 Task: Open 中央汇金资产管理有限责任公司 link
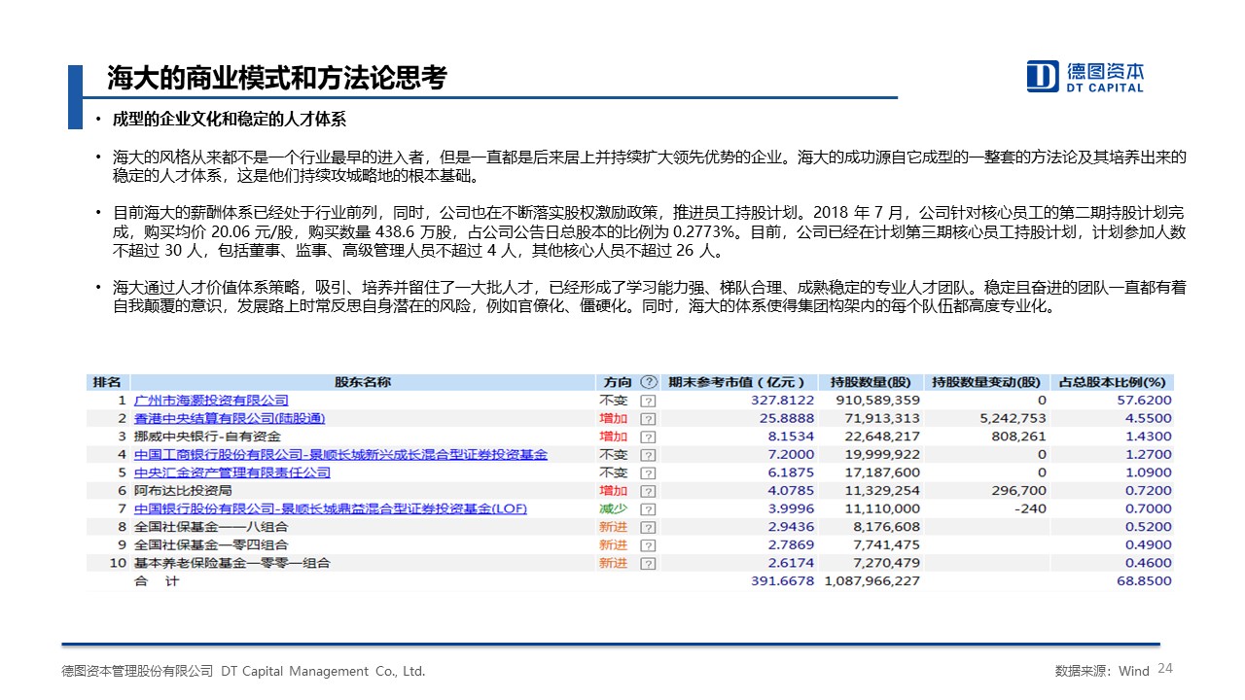tap(231, 472)
